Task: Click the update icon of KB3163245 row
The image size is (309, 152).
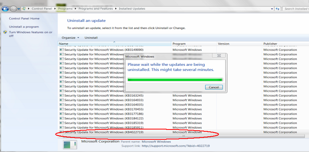Action: point(61,95)
